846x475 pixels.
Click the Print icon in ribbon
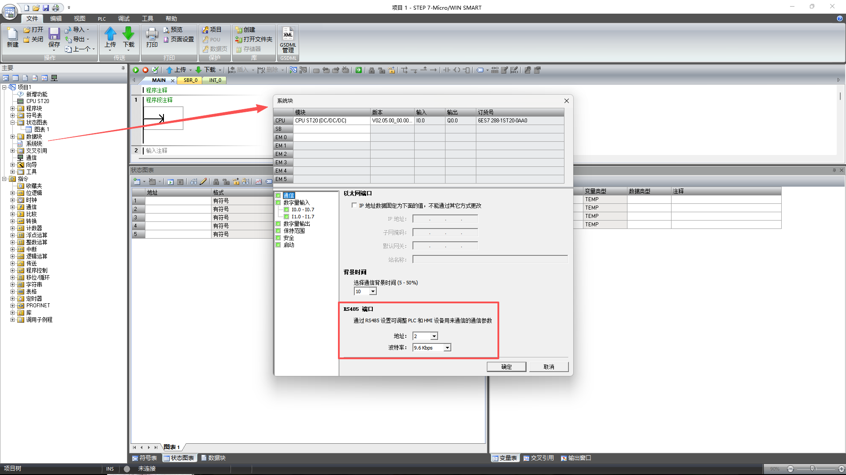152,35
